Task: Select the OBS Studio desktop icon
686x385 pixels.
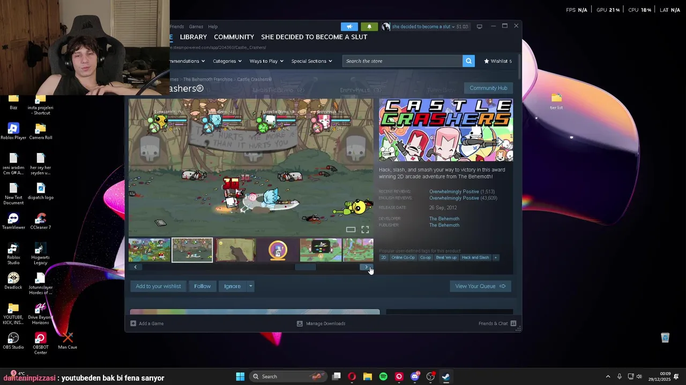Action: click(x=13, y=341)
